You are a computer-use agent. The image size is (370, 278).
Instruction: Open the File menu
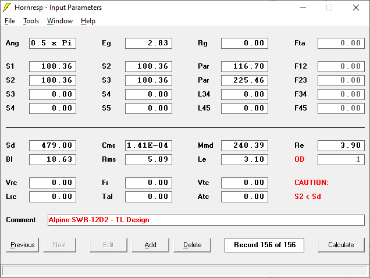10,21
